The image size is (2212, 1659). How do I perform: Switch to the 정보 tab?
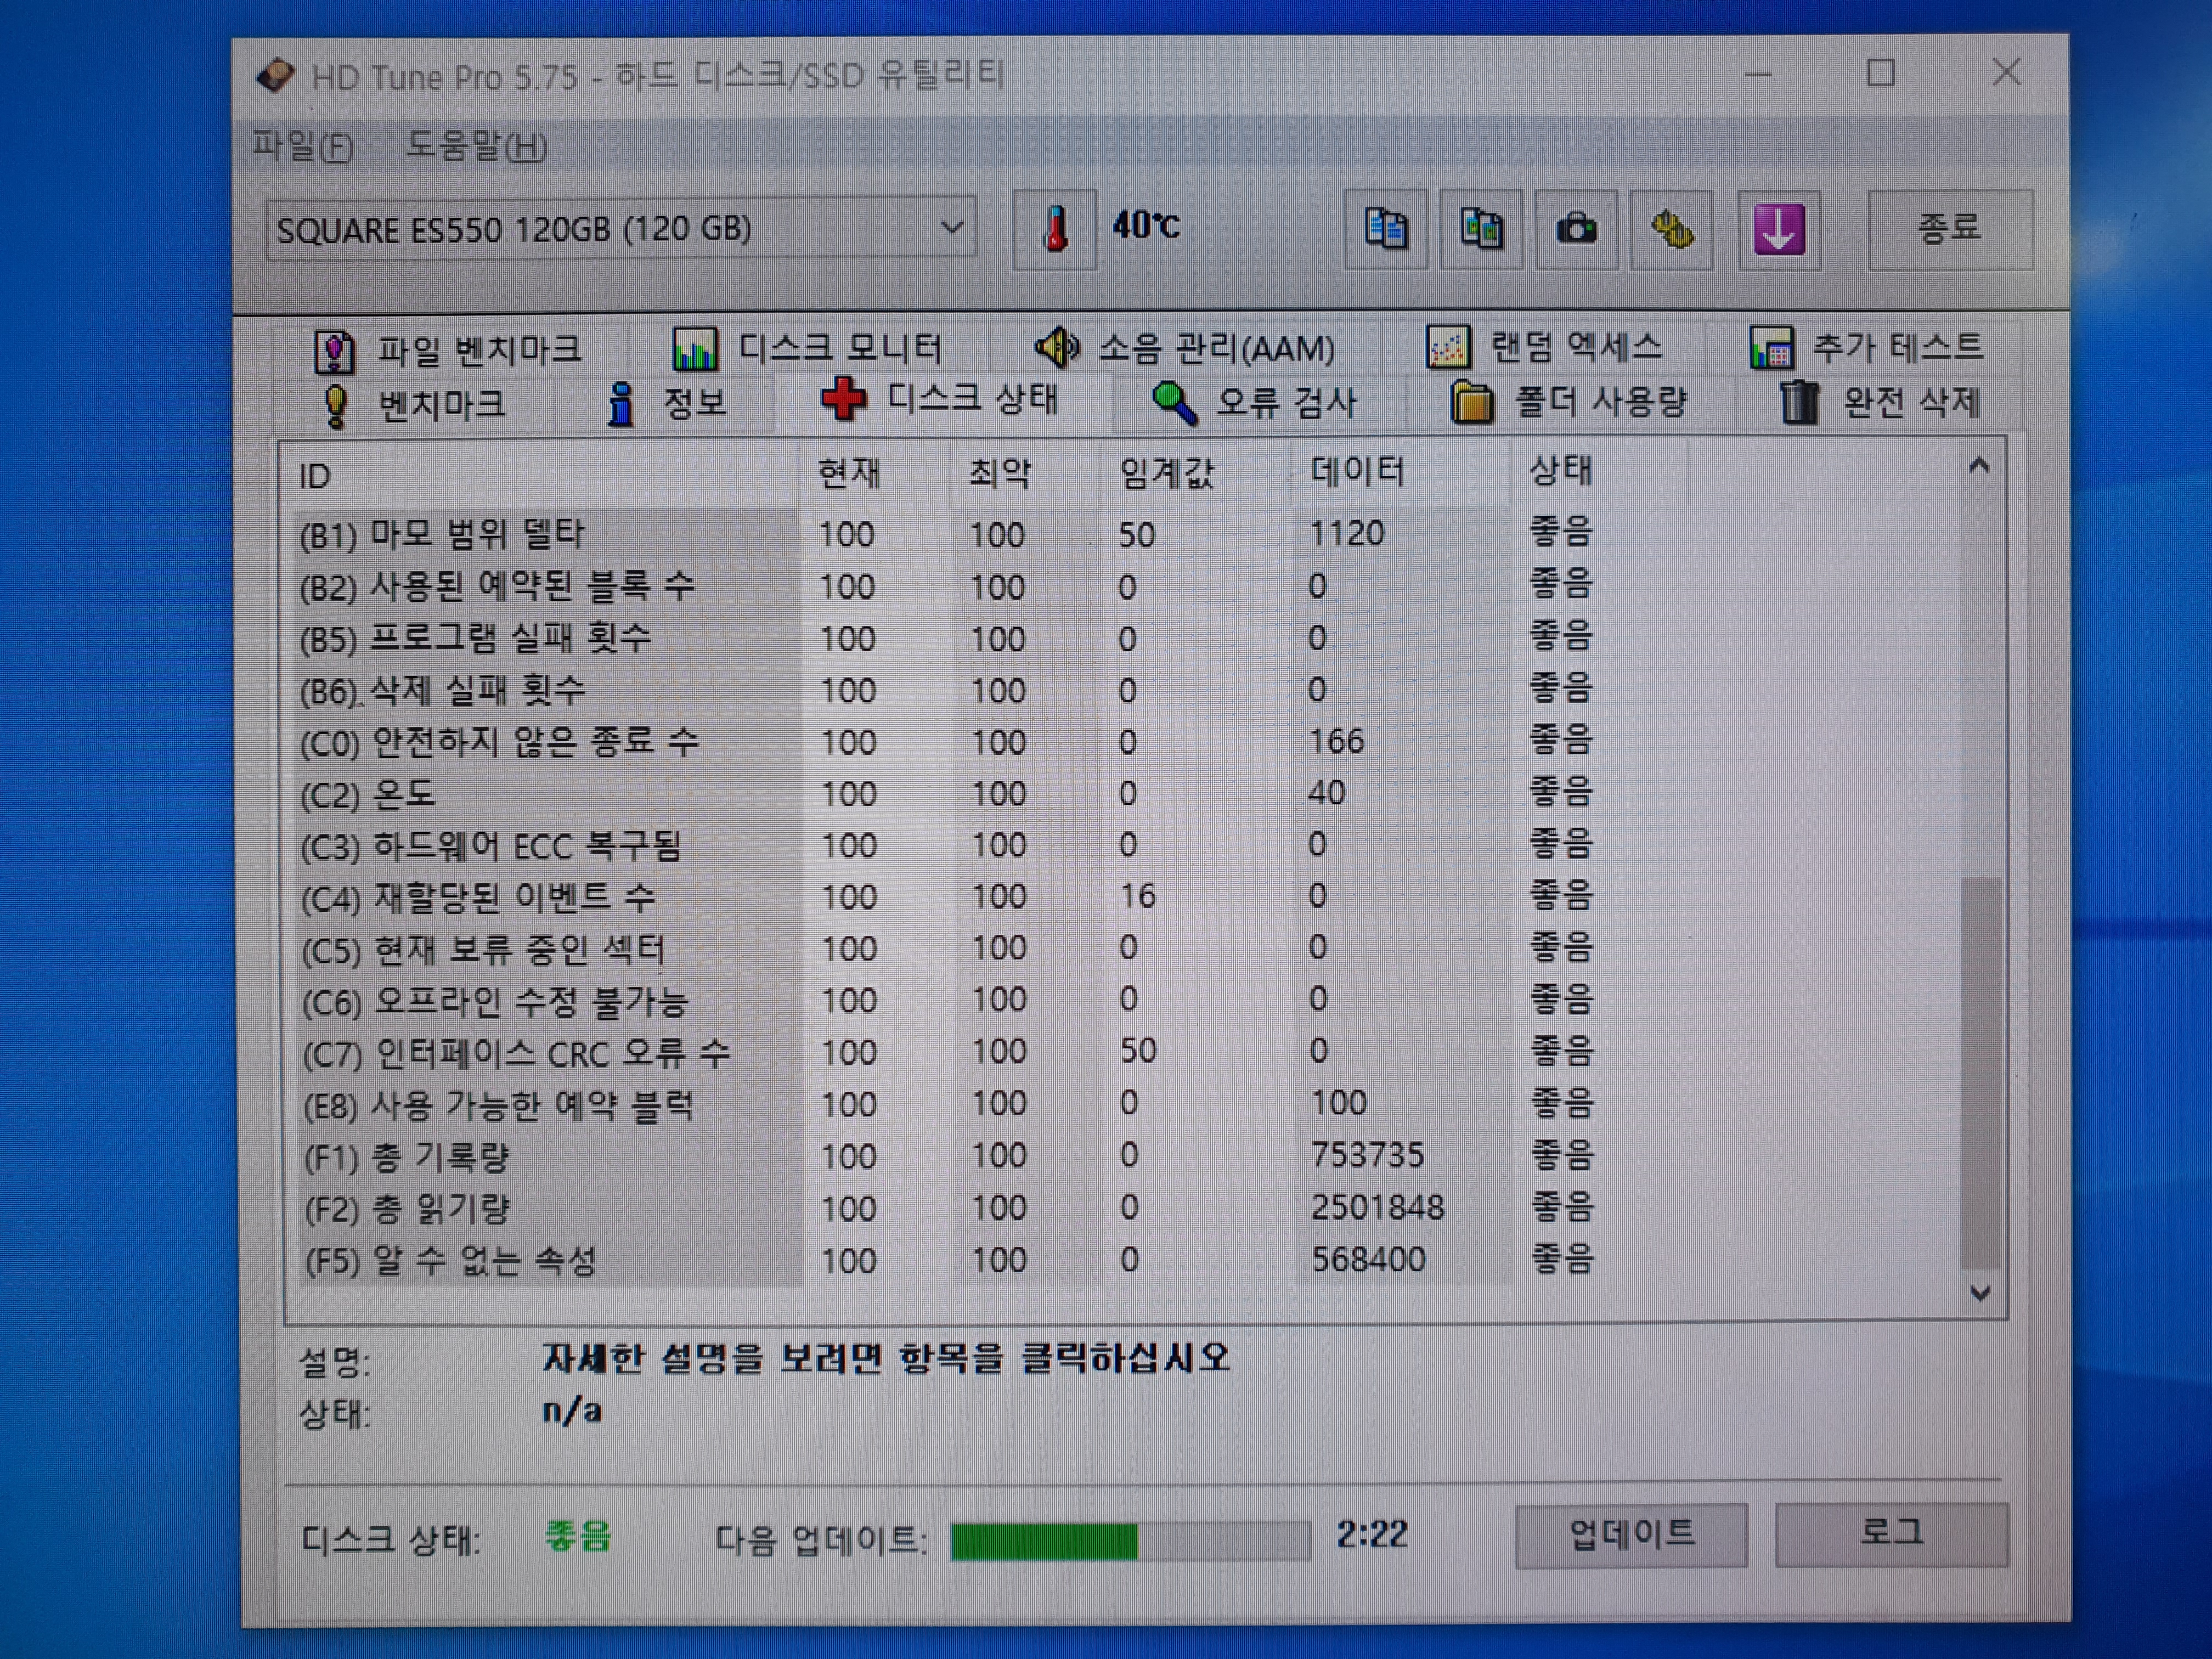pos(667,404)
